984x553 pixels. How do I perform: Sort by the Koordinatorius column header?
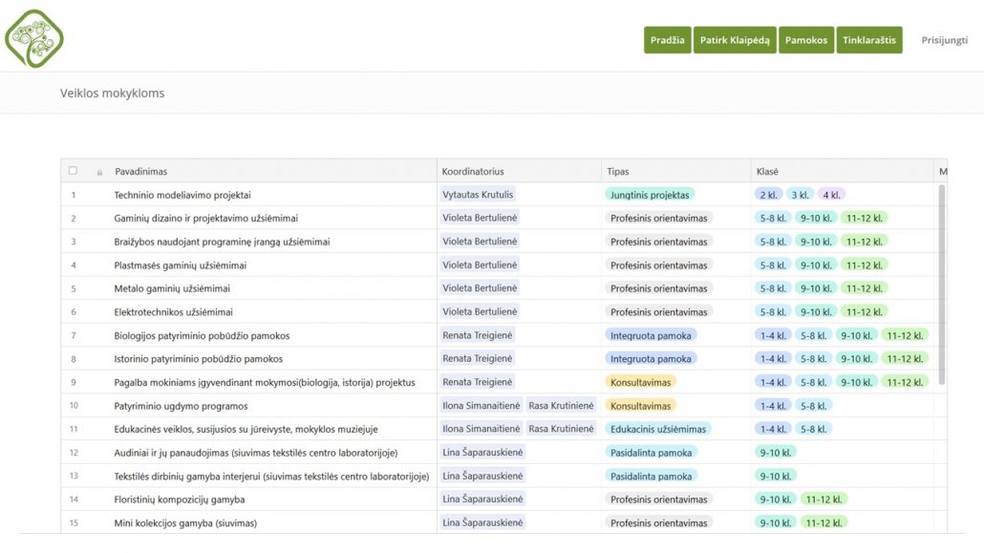coord(473,171)
